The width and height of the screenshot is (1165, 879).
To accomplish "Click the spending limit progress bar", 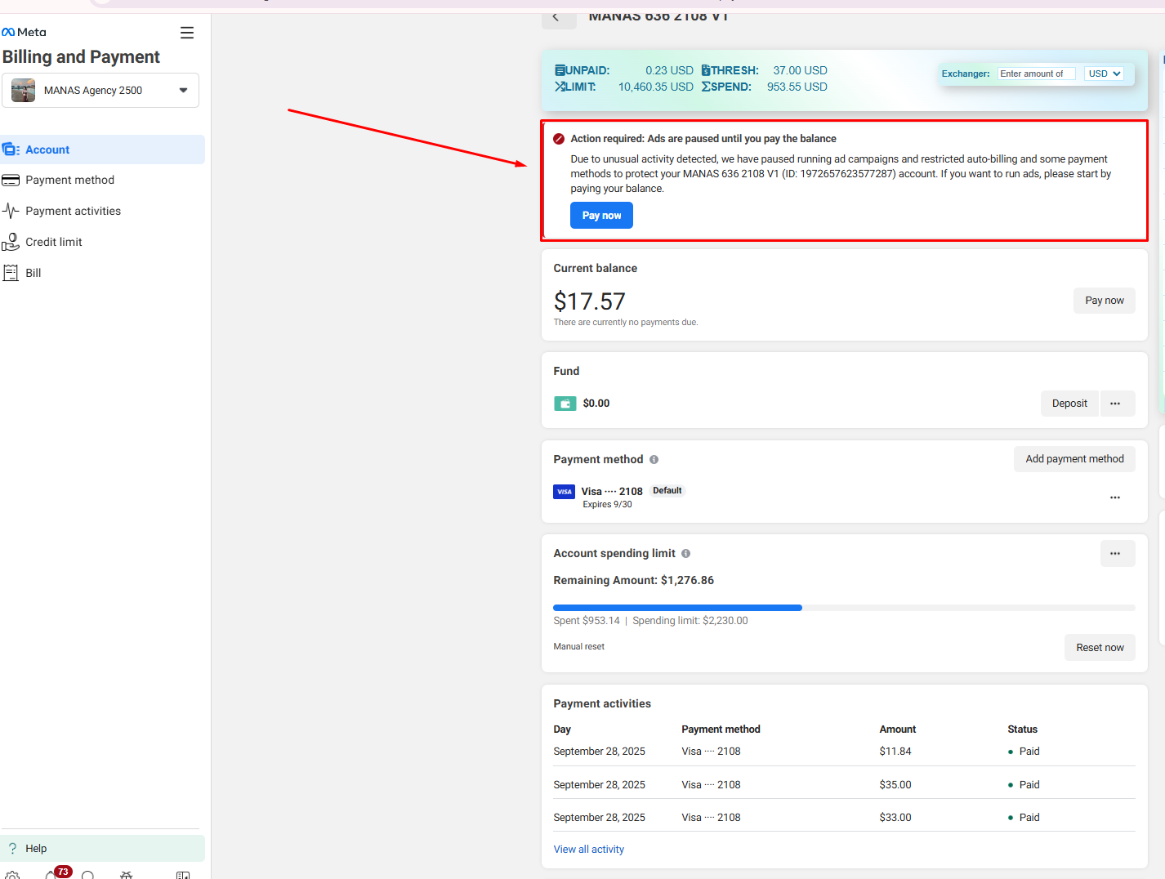I will click(844, 608).
